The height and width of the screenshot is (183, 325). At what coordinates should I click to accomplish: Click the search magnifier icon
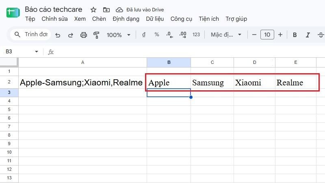17,35
